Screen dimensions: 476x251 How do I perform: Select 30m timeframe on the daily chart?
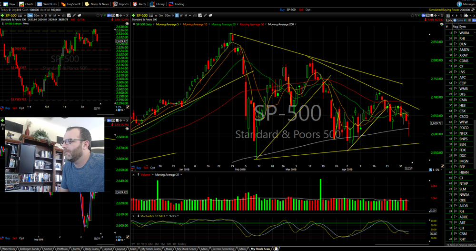pyautogui.click(x=168, y=16)
